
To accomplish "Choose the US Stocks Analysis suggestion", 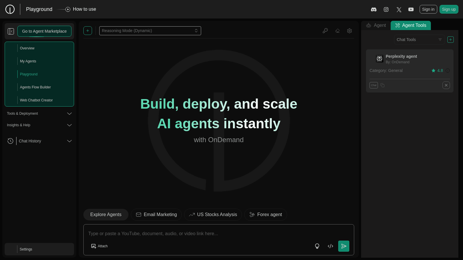I will (x=213, y=215).
